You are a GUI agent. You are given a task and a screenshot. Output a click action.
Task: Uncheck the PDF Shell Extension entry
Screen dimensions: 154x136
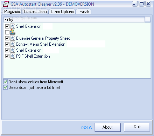click(x=7, y=56)
